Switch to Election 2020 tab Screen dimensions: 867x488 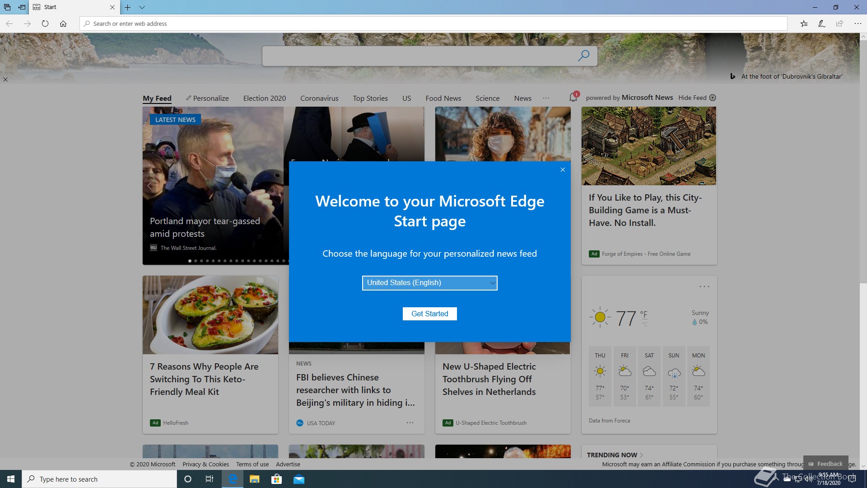[265, 98]
